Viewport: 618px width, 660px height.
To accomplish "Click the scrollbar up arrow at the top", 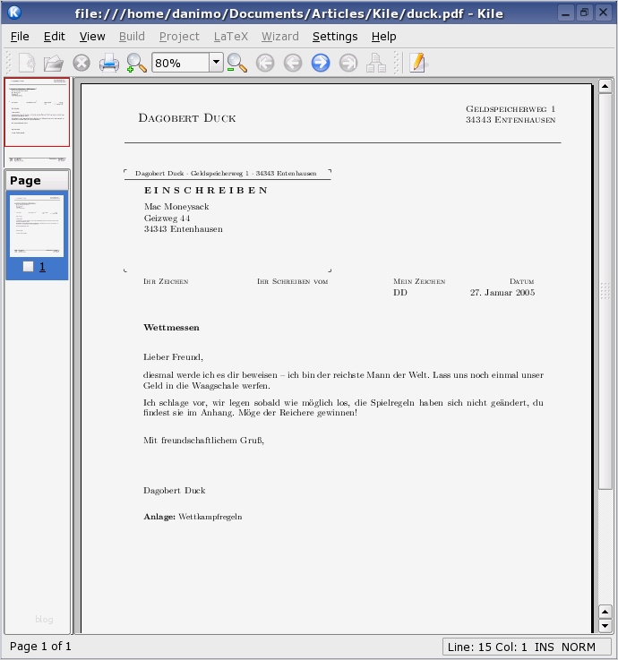I will [605, 87].
